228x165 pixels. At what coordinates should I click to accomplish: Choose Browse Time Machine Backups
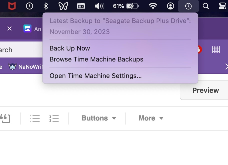(120, 59)
